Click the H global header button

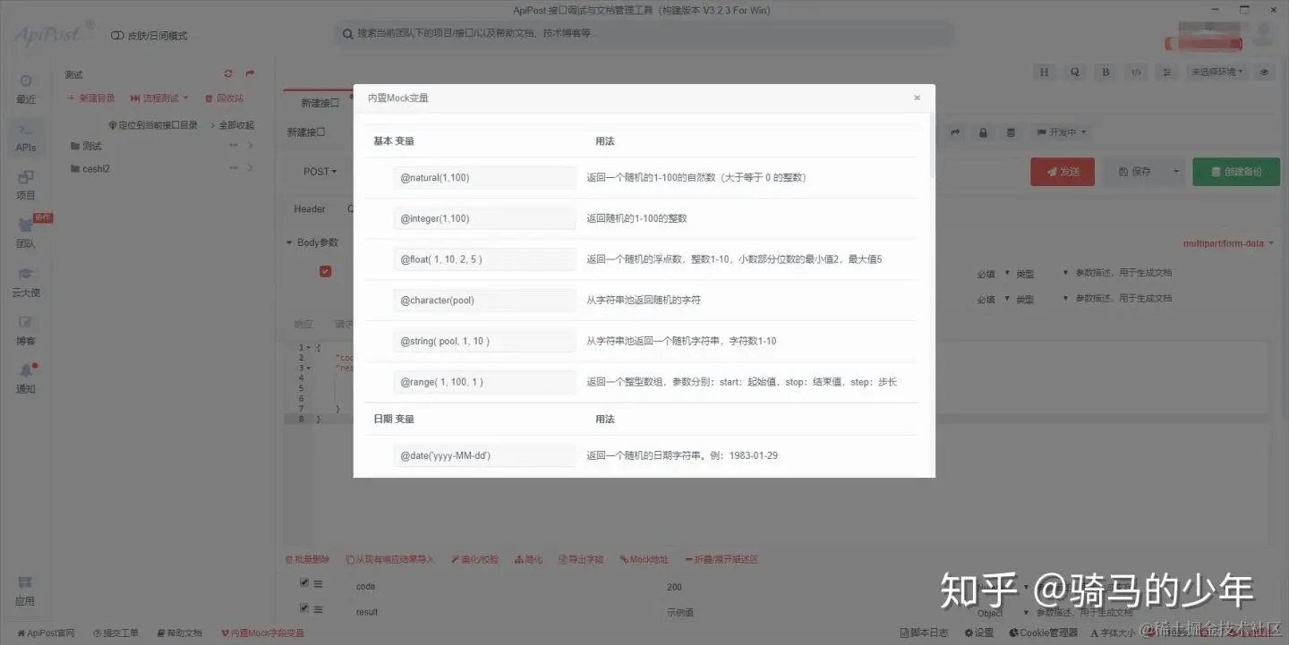coord(1044,72)
